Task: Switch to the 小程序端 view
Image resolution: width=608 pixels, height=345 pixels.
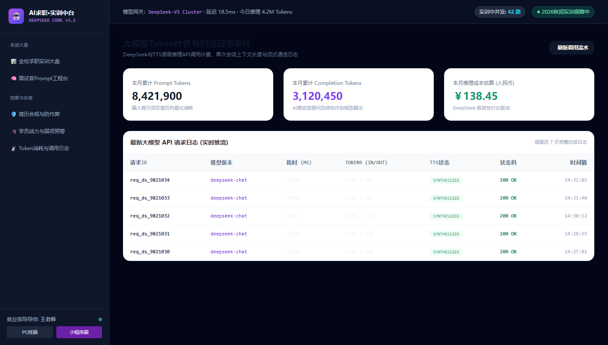Action: [79, 332]
